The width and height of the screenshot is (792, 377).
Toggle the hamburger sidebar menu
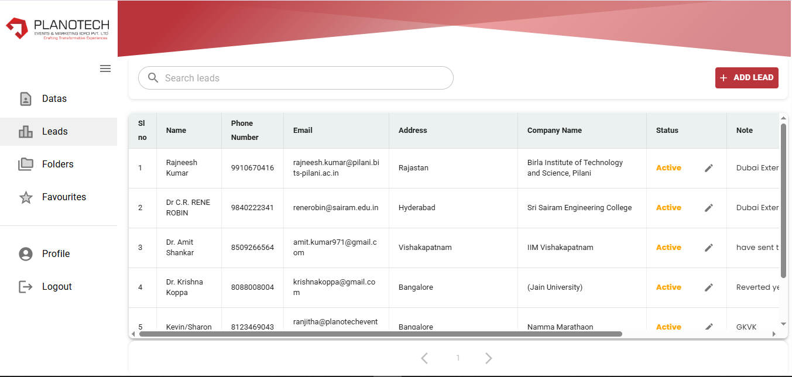pos(105,68)
